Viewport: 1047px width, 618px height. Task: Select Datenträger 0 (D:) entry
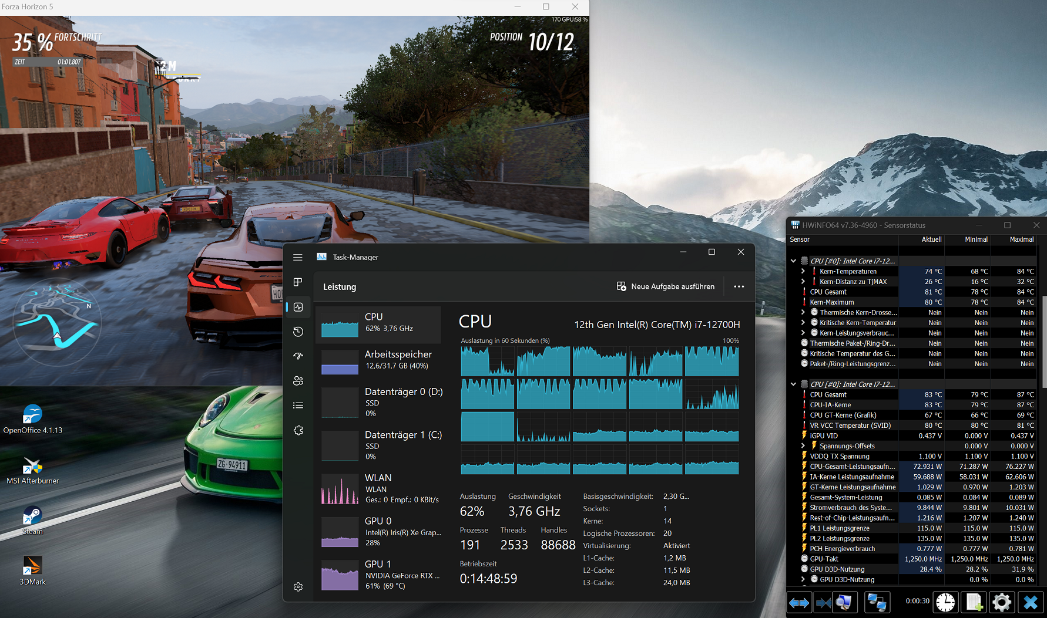[378, 402]
